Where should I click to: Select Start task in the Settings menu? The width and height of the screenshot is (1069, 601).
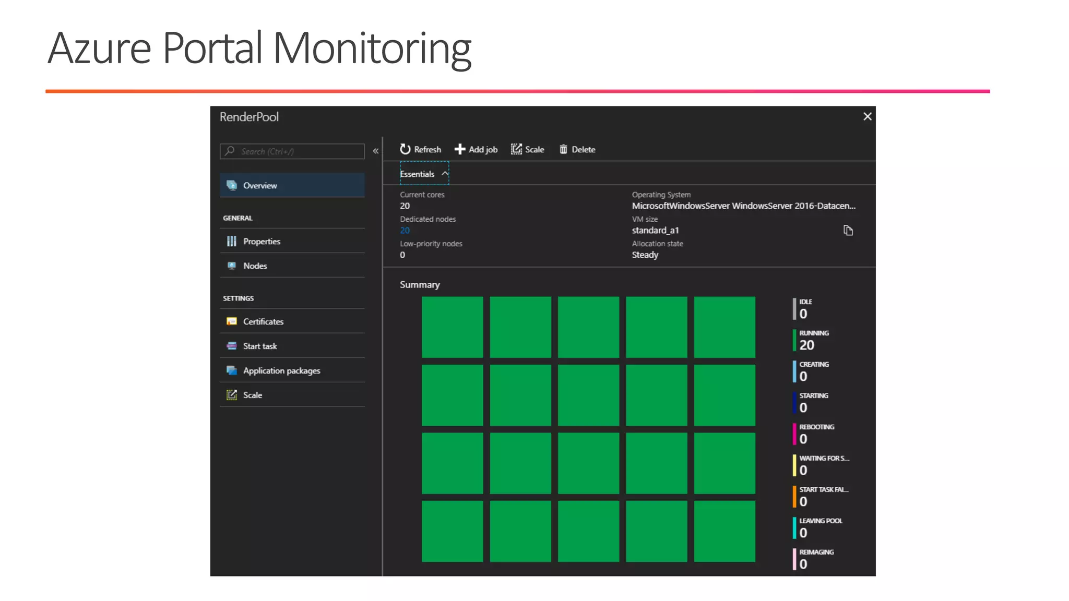point(260,346)
